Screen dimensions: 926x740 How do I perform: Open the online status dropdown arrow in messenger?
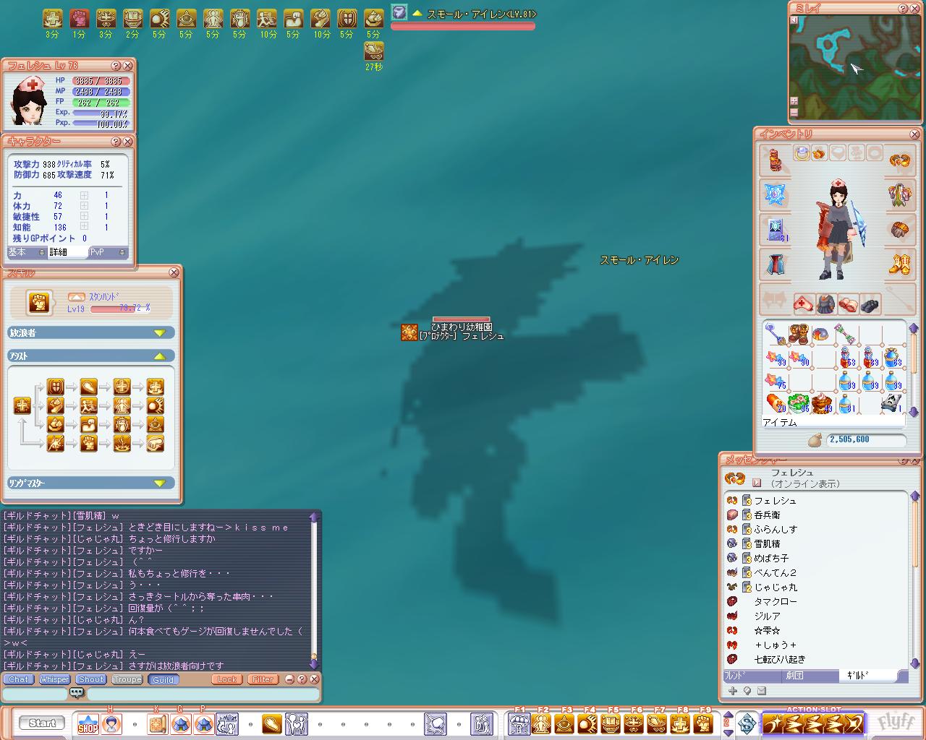[757, 483]
